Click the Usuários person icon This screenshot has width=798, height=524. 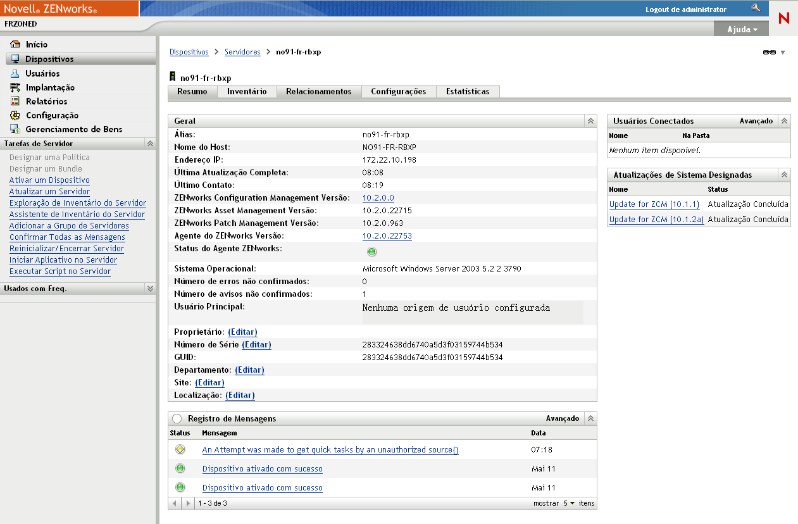(x=15, y=73)
